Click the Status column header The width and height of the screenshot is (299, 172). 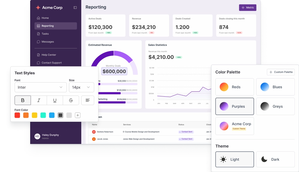point(181,125)
